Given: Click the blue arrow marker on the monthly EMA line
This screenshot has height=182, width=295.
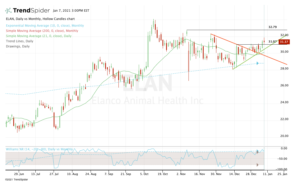Looking at the screenshot, I should [x=258, y=63].
